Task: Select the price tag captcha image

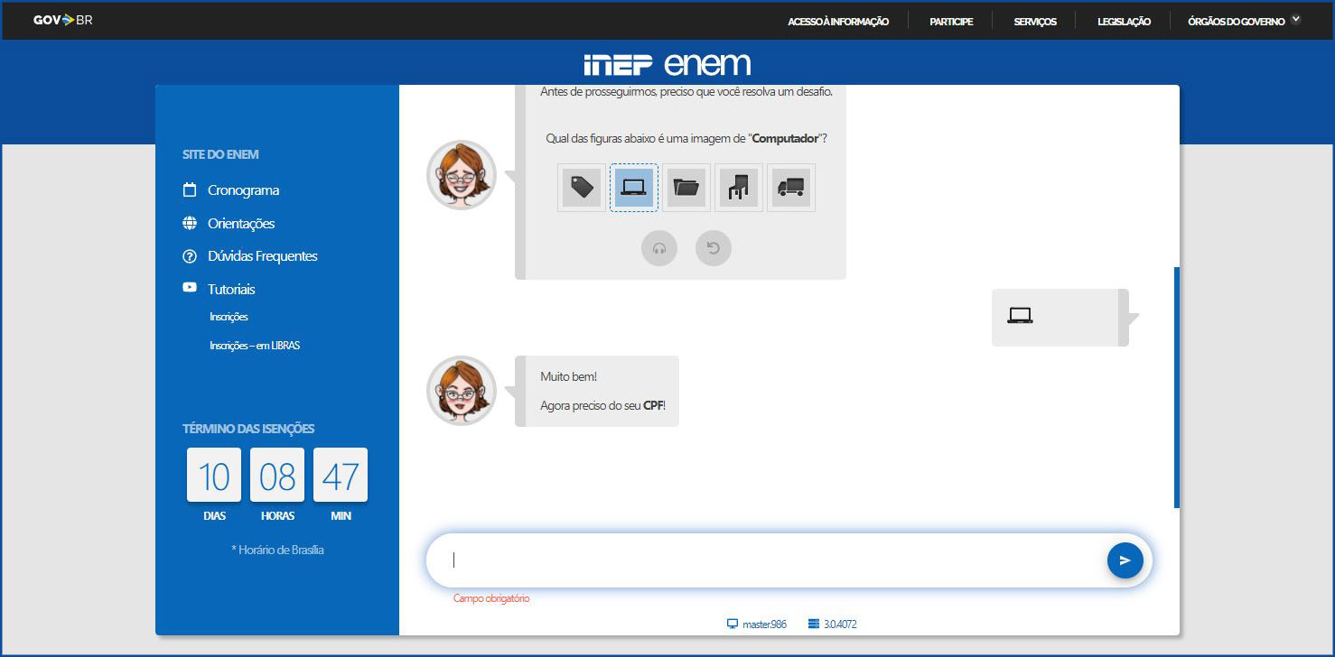Action: point(582,188)
